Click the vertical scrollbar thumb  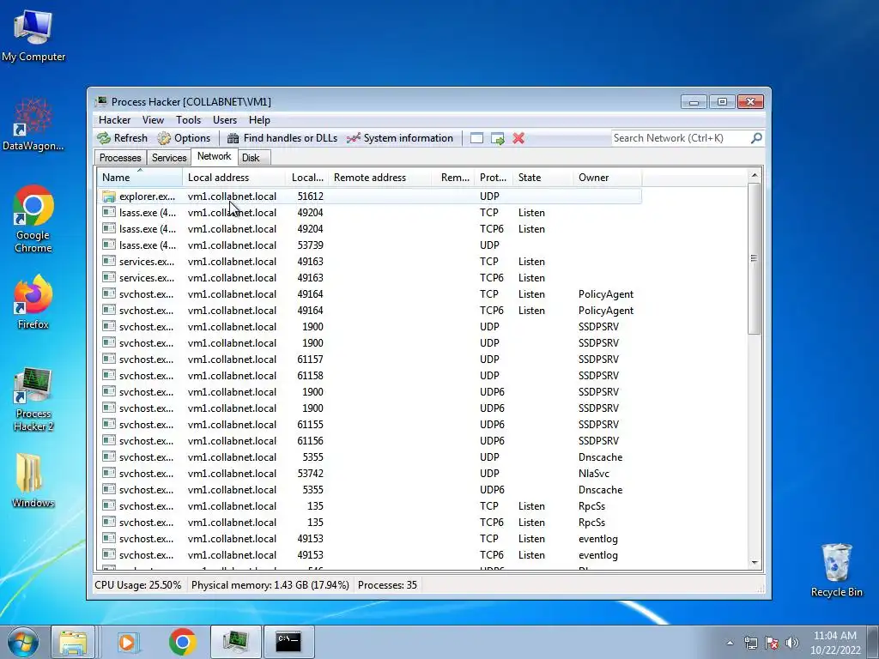click(x=755, y=258)
